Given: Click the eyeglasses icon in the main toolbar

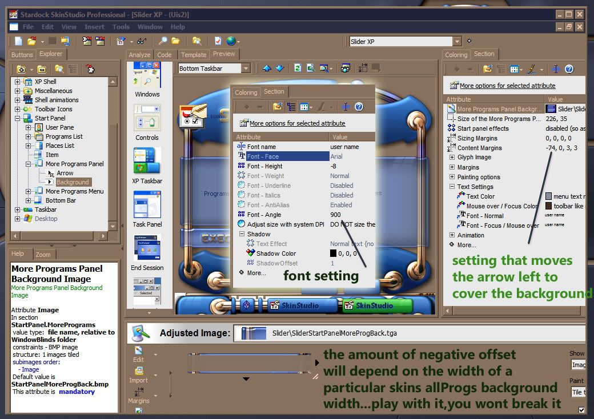Looking at the screenshot, I should pos(142,41).
